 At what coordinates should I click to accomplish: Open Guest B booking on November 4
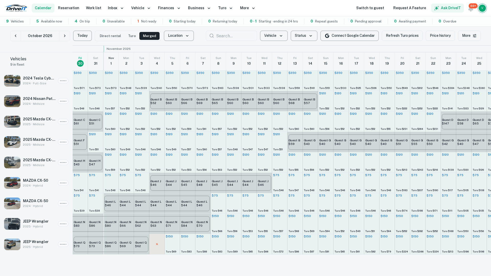pos(157,101)
